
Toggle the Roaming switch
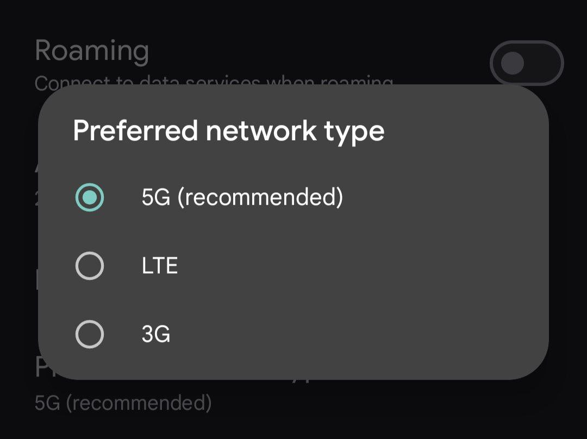pos(526,63)
